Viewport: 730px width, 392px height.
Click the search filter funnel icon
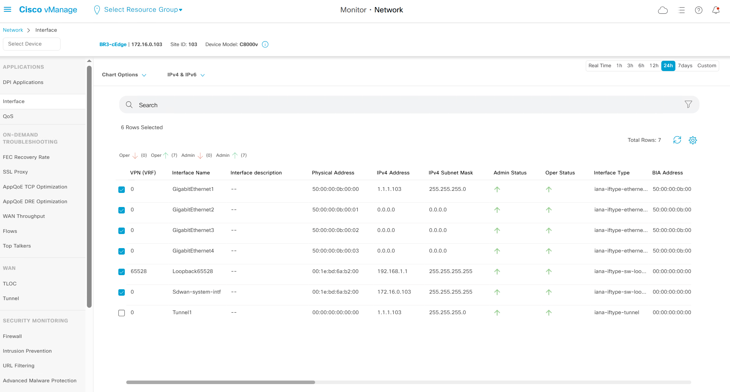click(x=688, y=105)
